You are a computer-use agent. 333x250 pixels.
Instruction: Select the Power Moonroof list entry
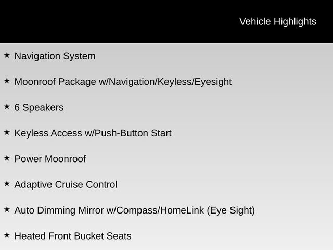[x=50, y=159]
